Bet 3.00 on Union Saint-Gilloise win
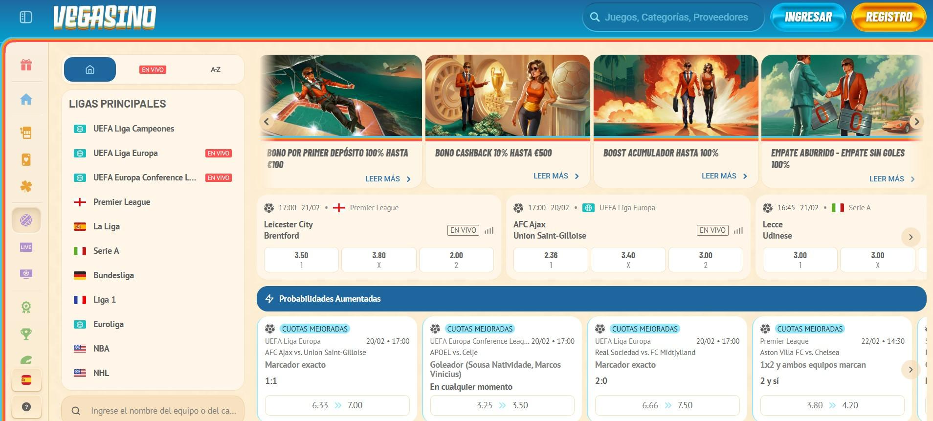 (x=706, y=260)
